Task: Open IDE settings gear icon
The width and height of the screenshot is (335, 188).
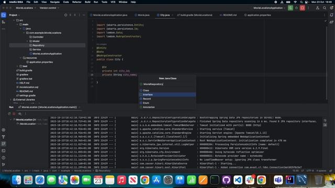Action: click(x=331, y=8)
